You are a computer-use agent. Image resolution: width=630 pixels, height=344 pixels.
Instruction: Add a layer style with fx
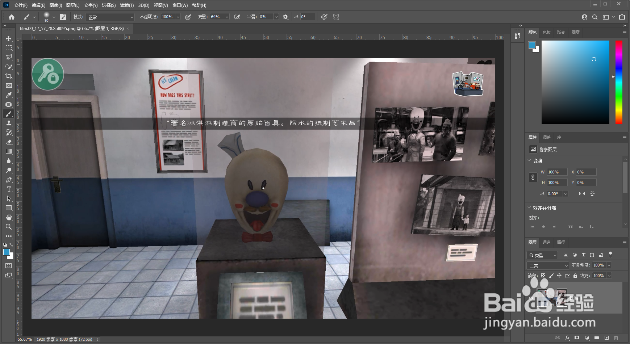(567, 338)
